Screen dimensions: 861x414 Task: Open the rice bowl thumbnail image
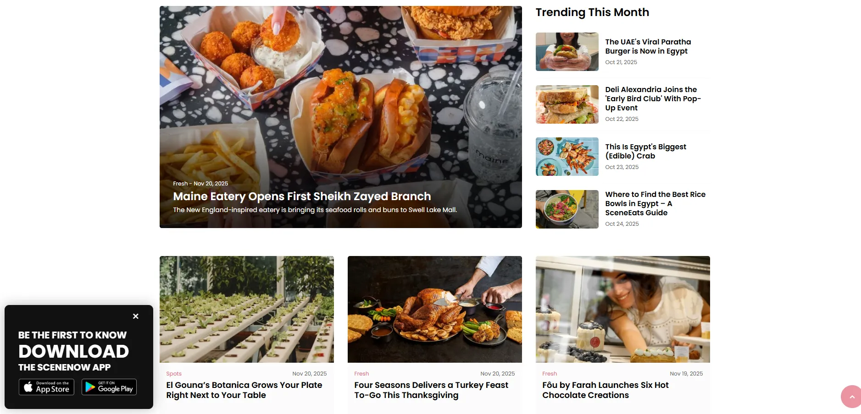coord(567,209)
